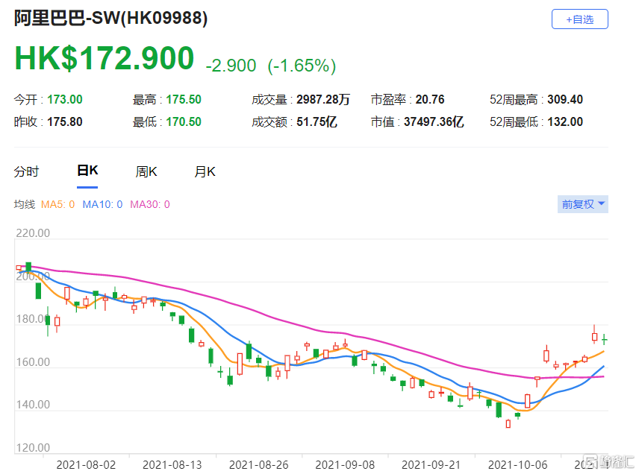
Task: Click the 2021-08-02 date axis label
Action: 86,464
